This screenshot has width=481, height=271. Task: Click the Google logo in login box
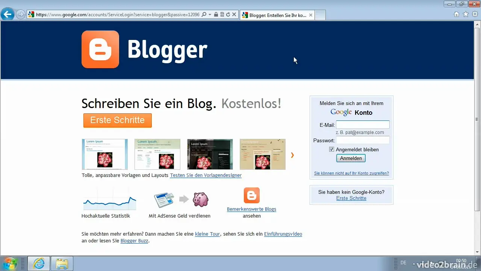(x=341, y=112)
